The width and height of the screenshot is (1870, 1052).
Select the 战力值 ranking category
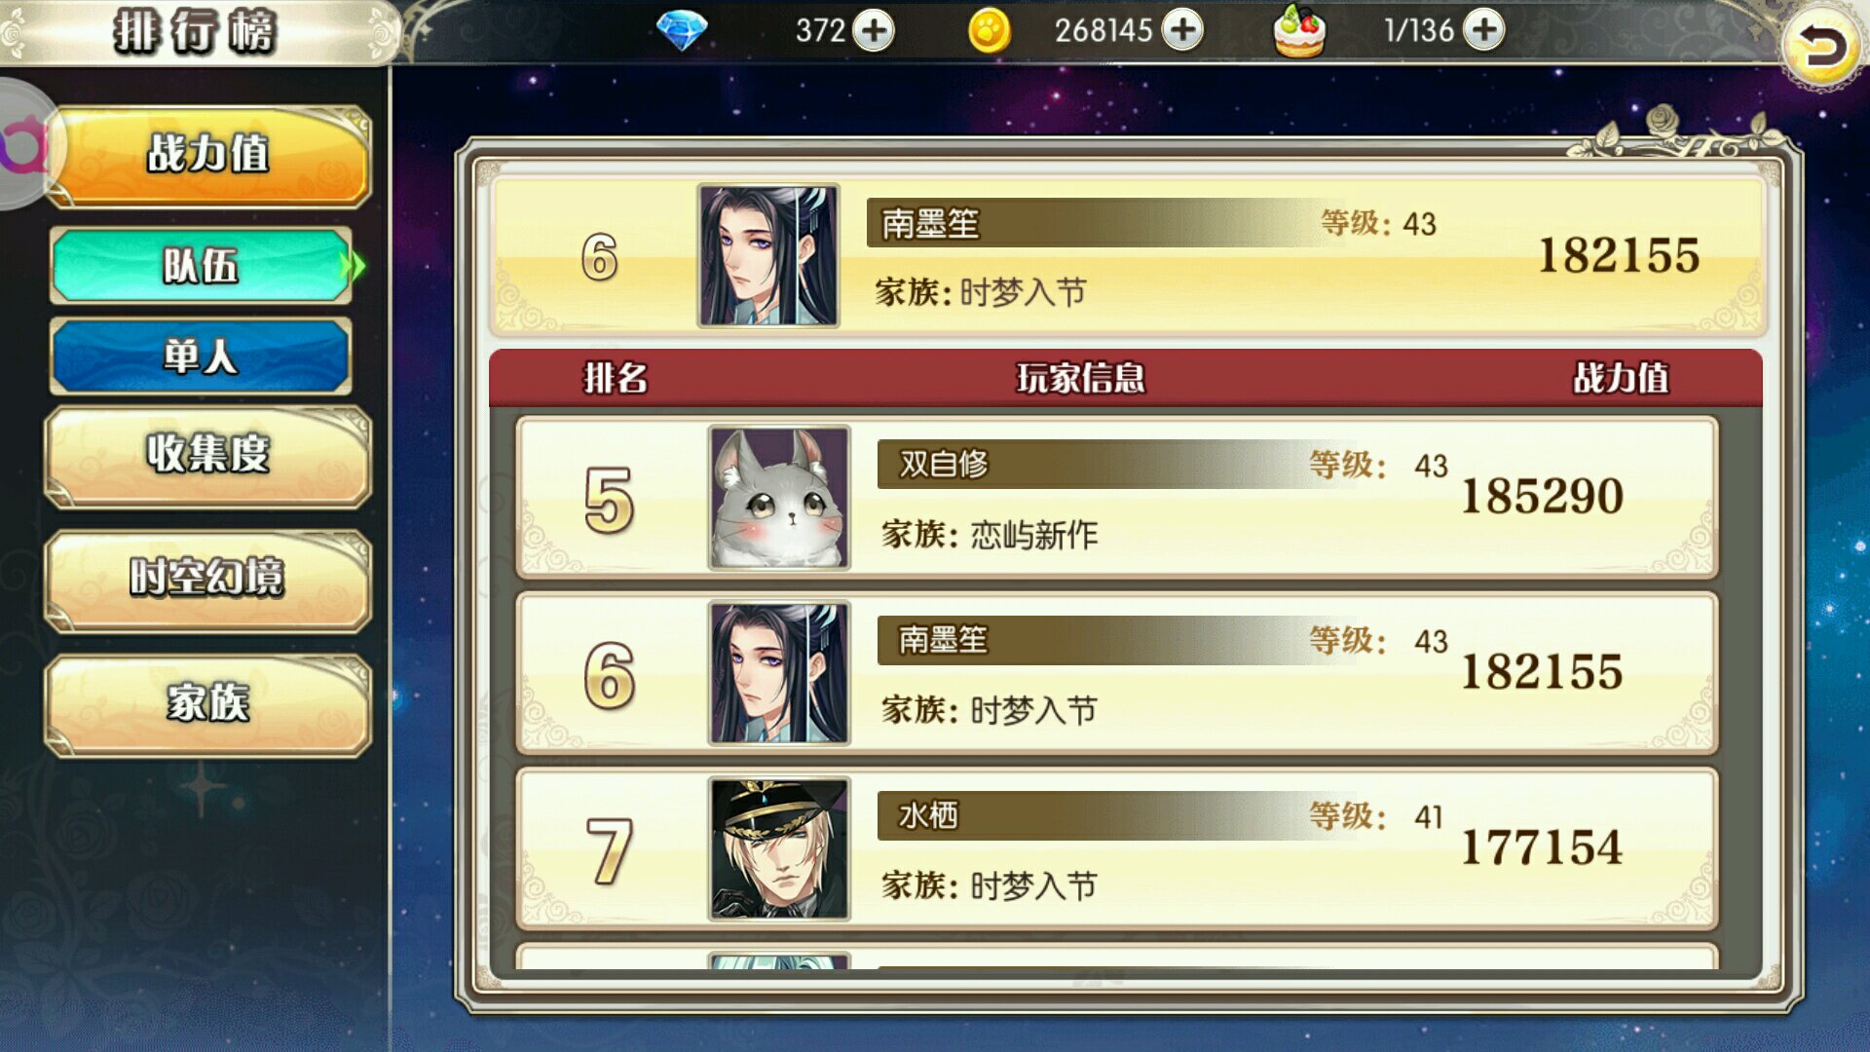207,156
